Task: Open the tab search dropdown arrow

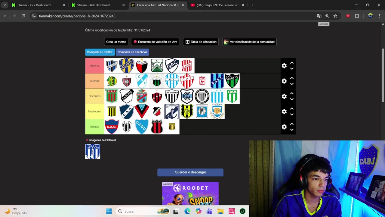Action: [5, 5]
